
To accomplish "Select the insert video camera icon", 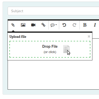I will point(33,25).
